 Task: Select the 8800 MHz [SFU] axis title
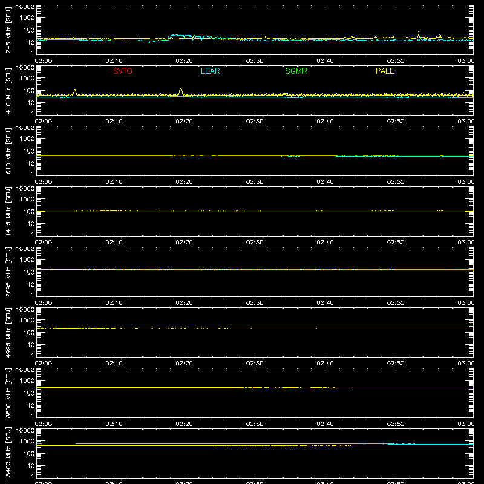(x=8, y=393)
